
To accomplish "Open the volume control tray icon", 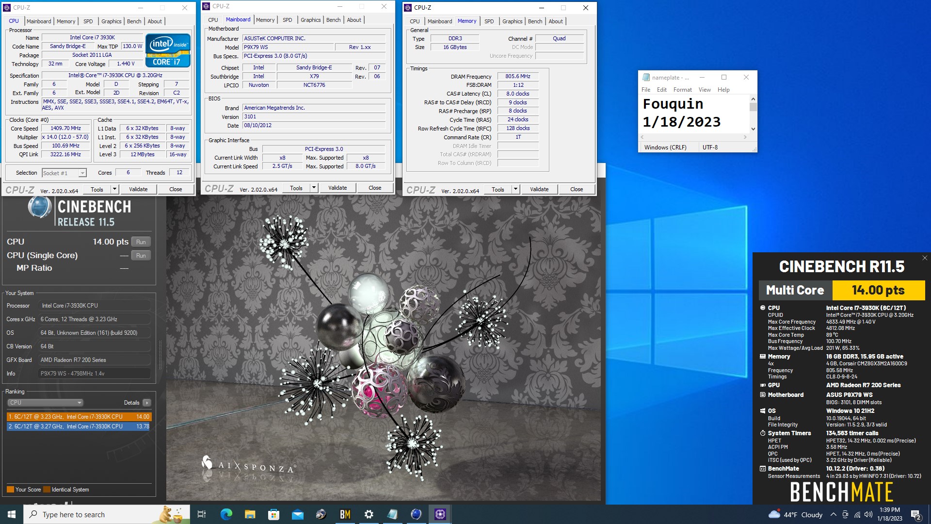I will tap(868, 515).
